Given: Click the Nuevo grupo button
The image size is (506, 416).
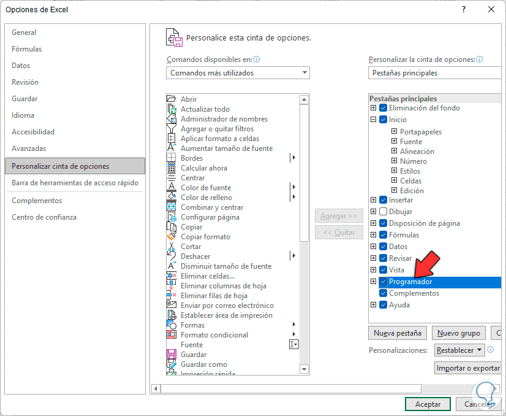Looking at the screenshot, I should (459, 333).
